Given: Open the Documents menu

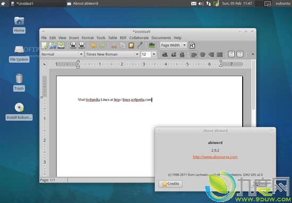Looking at the screenshot, I should (161, 38).
